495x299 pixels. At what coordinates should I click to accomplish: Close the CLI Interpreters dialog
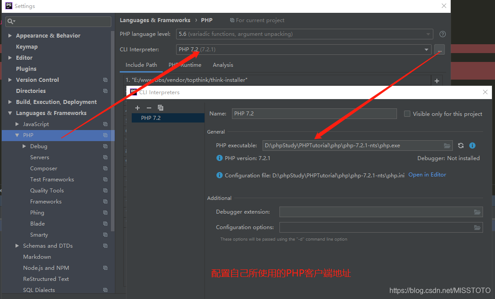click(485, 92)
